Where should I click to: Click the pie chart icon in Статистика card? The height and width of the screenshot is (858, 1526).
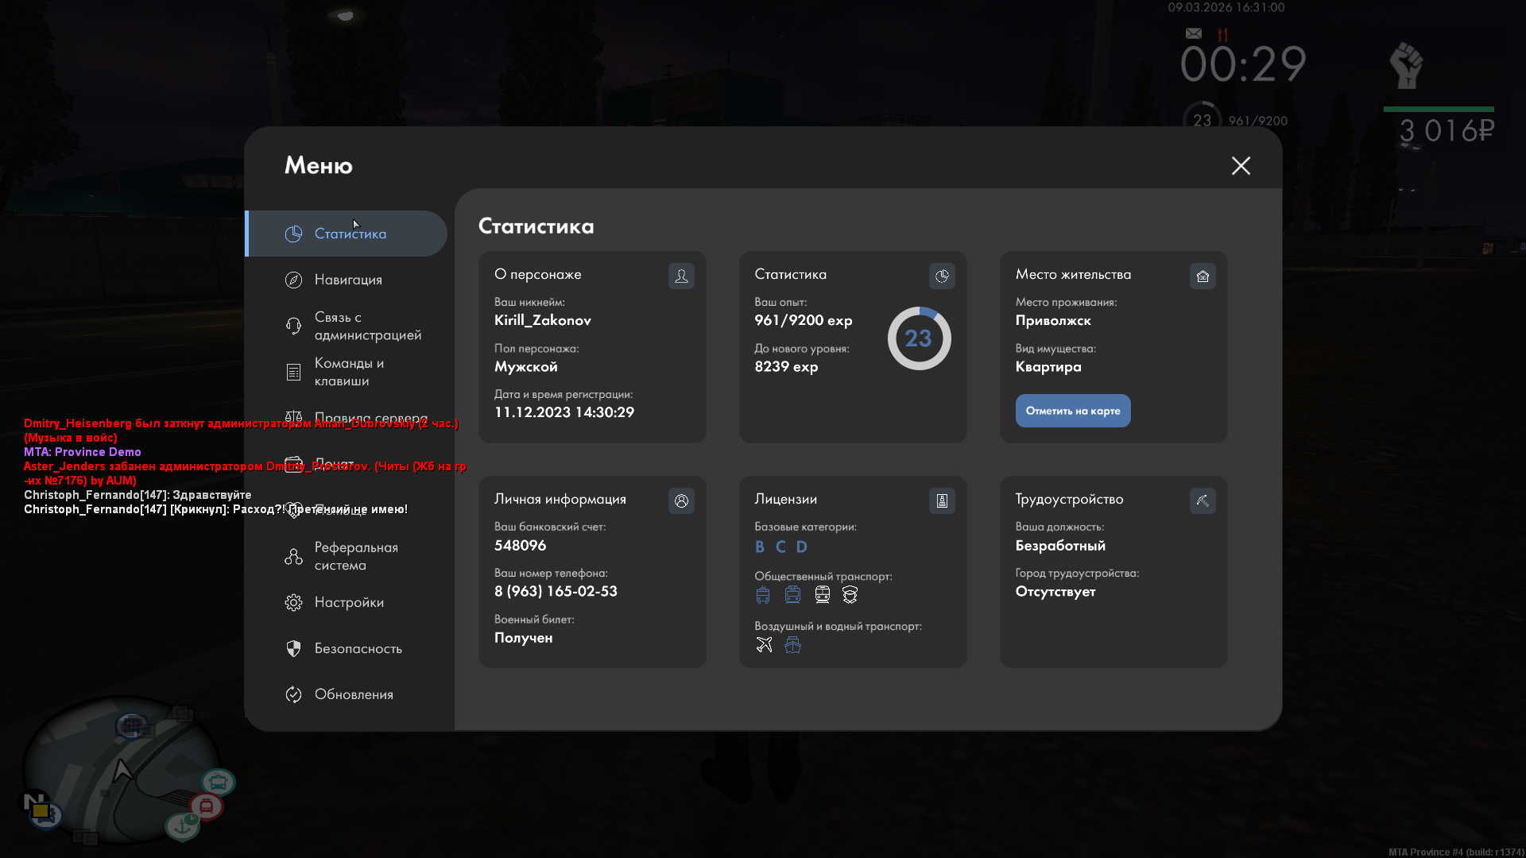[942, 276]
